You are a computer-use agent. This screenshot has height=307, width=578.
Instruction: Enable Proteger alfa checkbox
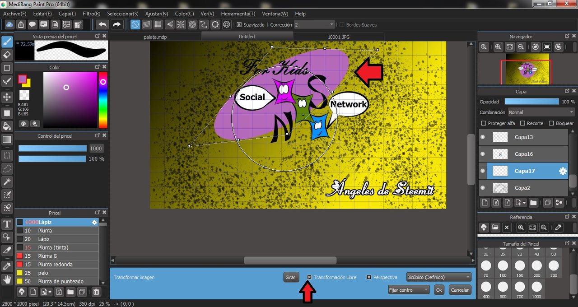[x=484, y=123]
